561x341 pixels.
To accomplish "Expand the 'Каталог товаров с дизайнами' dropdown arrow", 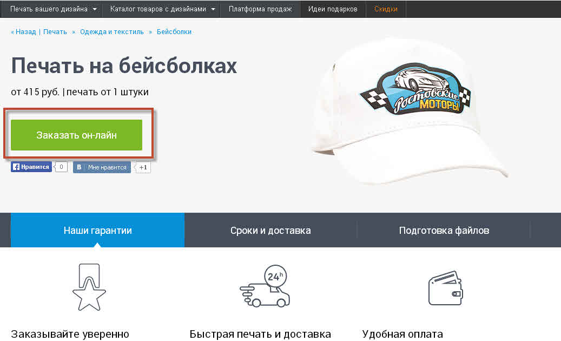I will click(213, 9).
